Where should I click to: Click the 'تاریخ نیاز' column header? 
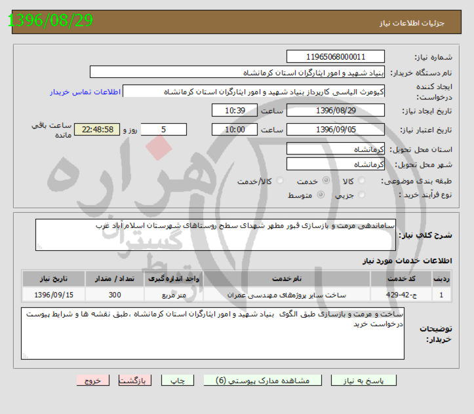tap(54, 278)
